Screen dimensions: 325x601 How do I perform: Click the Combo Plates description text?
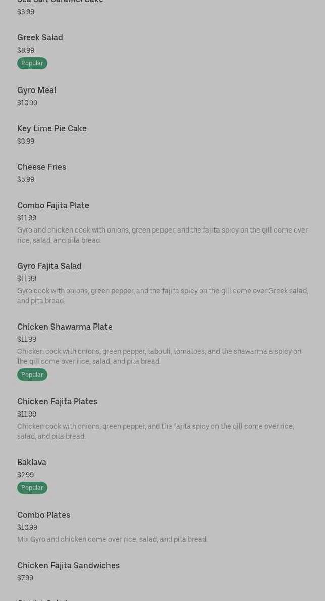tap(112, 539)
